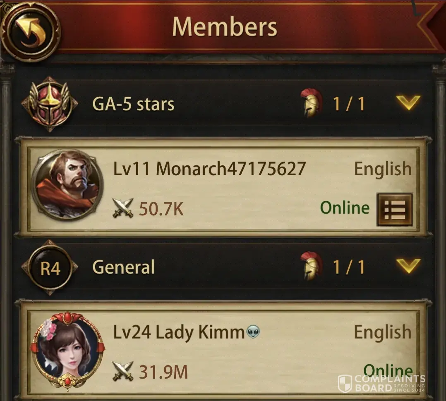Click the GA-5 stars winged helmet rank badge
The height and width of the screenshot is (401, 446).
tap(50, 104)
